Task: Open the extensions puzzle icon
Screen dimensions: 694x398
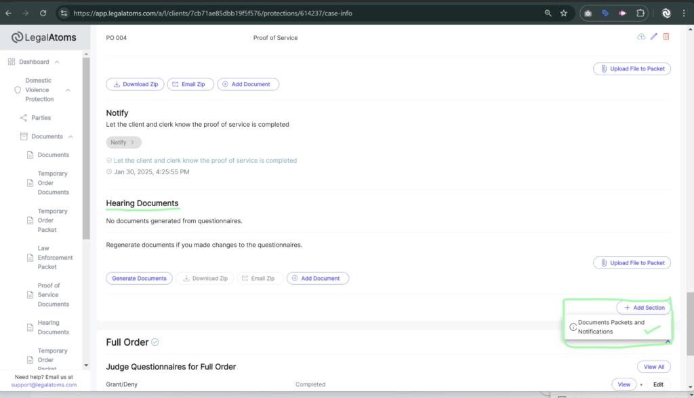Action: (x=640, y=14)
